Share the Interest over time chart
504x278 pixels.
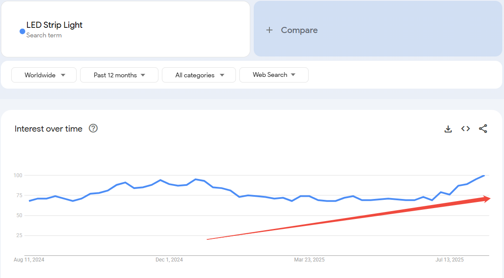pyautogui.click(x=483, y=129)
